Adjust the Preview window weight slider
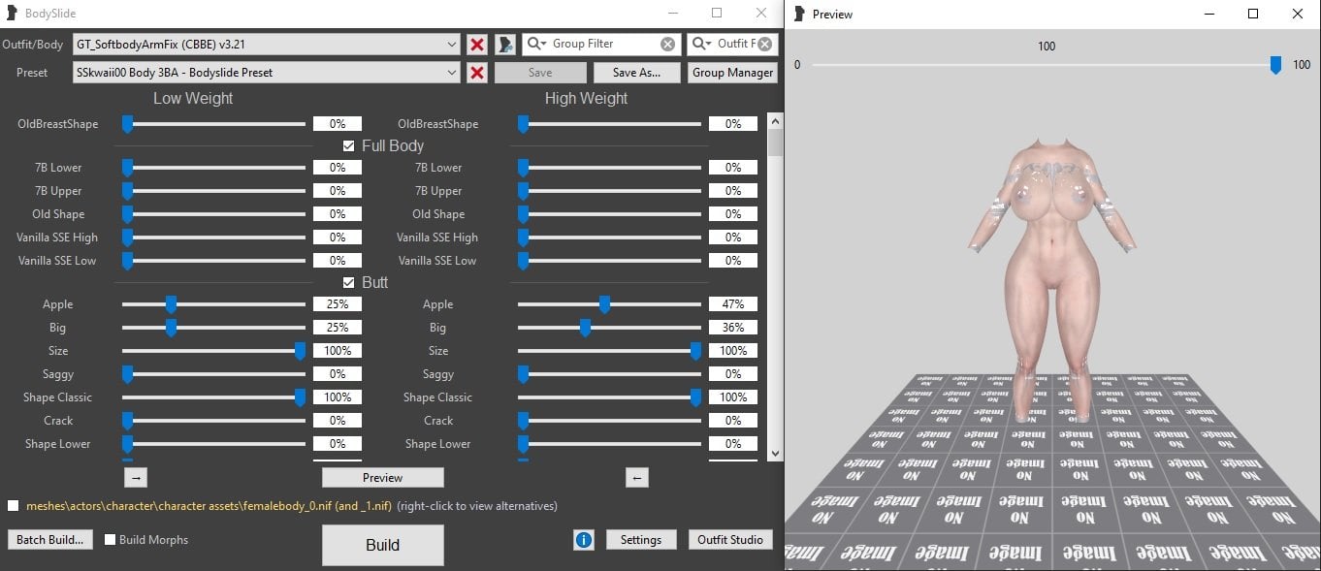 [x=1275, y=65]
